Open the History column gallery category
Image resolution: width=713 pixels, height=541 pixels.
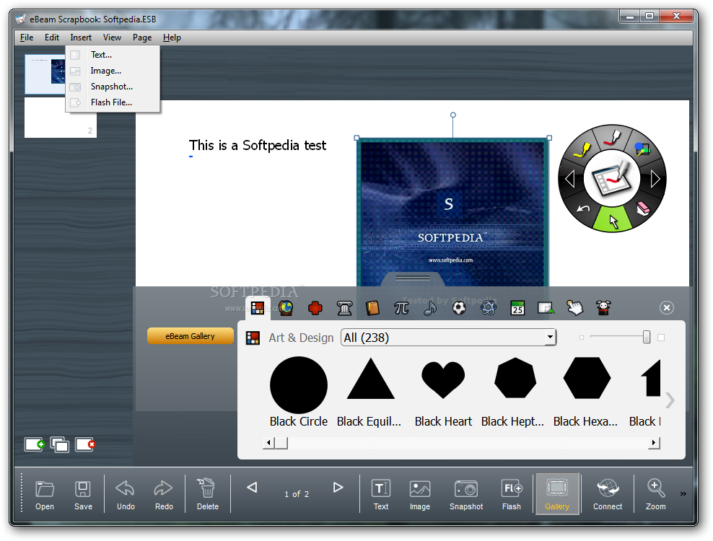(x=344, y=308)
